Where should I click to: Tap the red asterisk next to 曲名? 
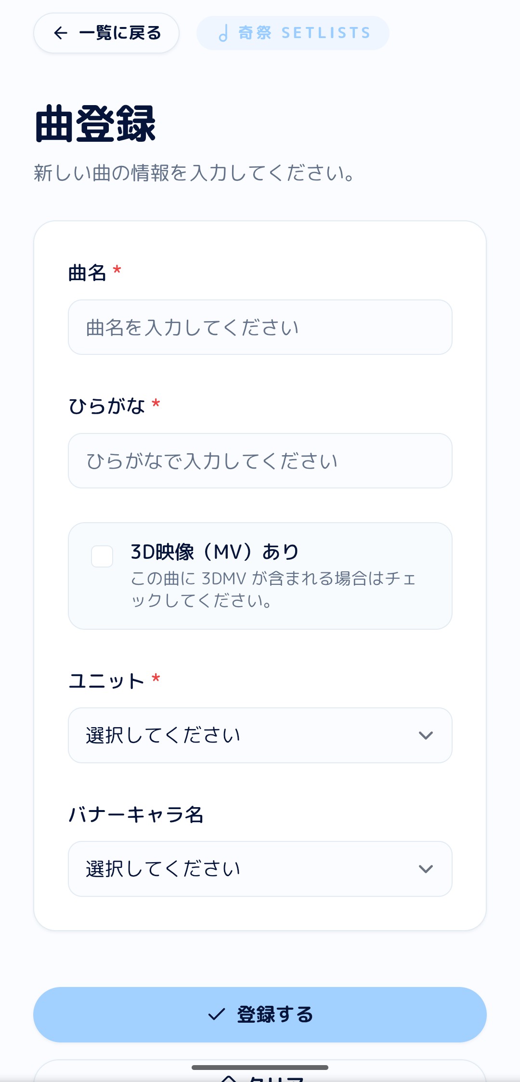click(x=117, y=270)
